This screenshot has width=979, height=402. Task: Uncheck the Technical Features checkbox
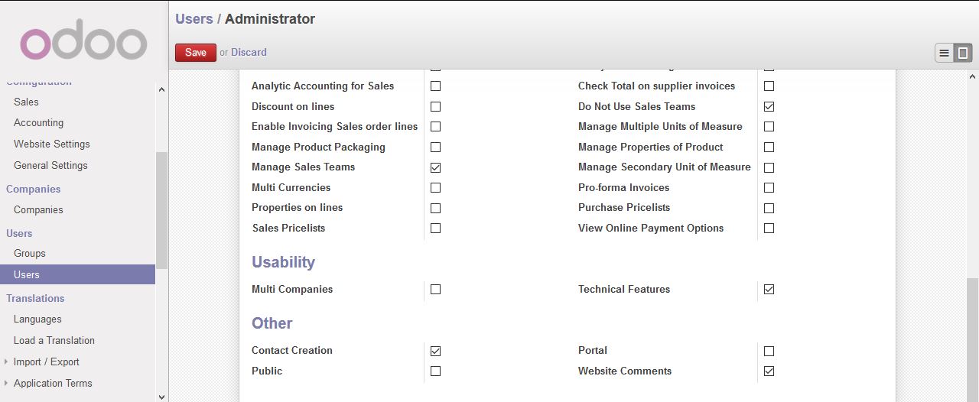pos(769,290)
